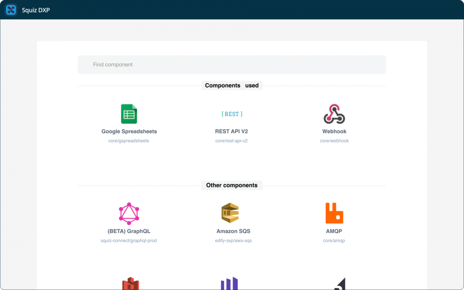Select the purple bars component icon

pos(229,284)
